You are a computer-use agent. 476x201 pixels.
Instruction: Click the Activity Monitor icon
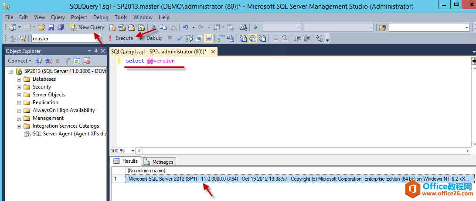coord(243,27)
